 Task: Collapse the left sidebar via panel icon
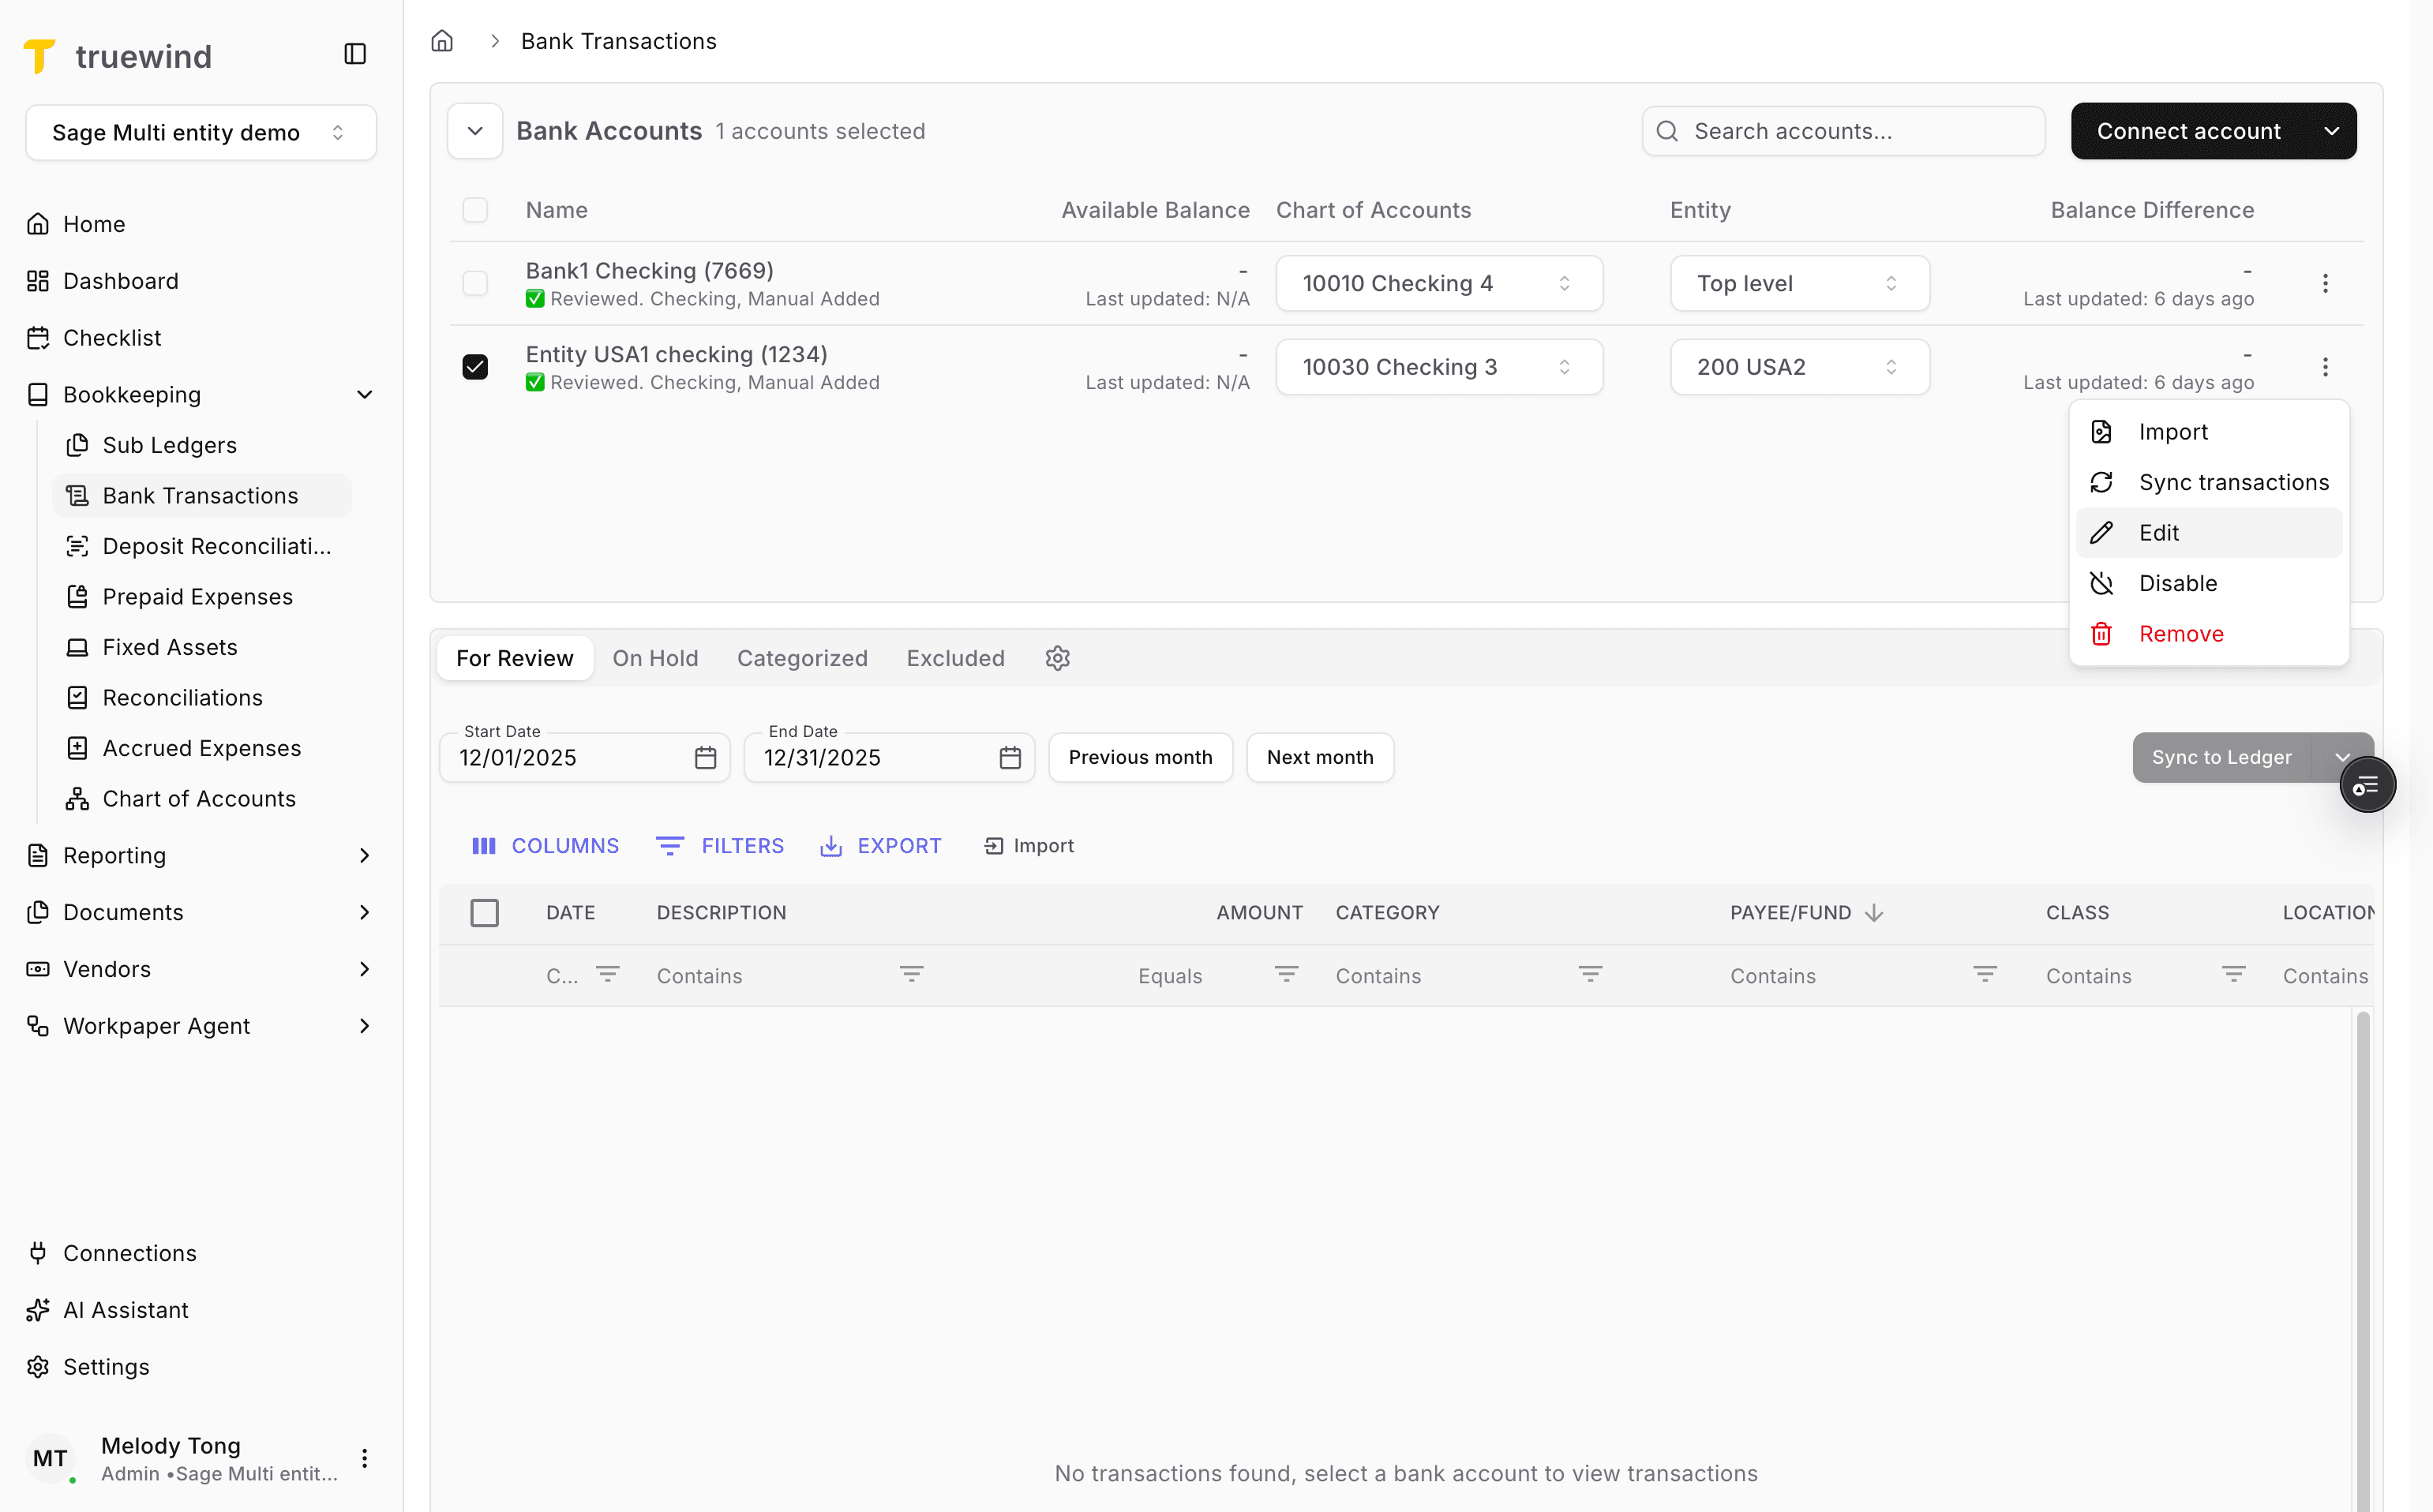point(355,53)
